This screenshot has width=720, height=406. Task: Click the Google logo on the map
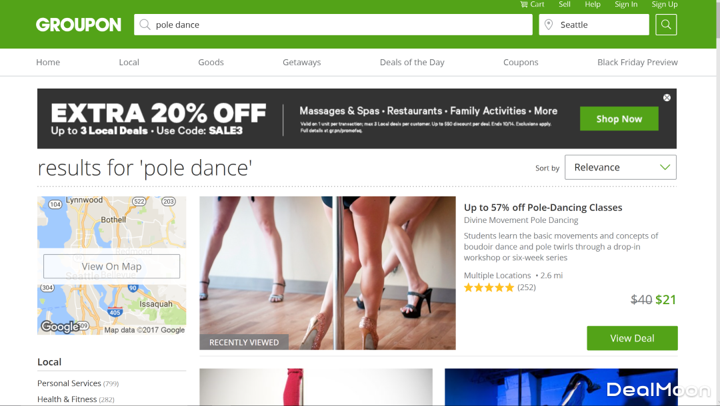pos(60,326)
